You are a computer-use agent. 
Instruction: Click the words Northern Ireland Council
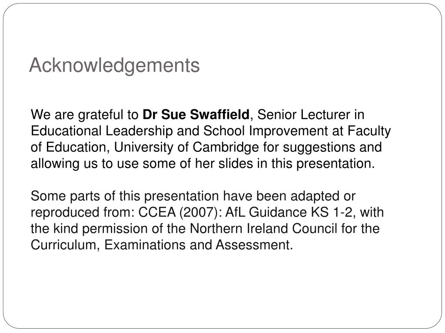click(x=263, y=229)
